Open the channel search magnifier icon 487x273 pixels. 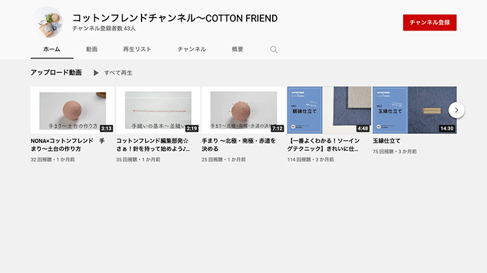pyautogui.click(x=273, y=49)
